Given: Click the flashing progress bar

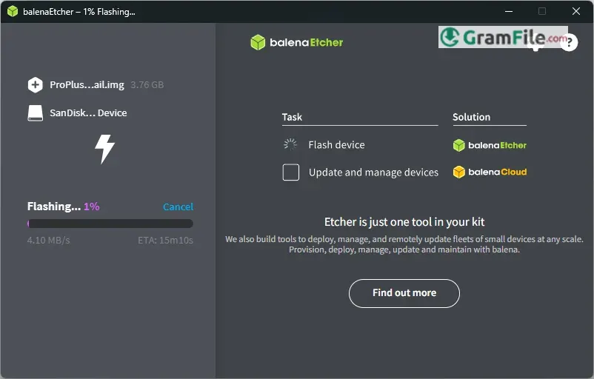Looking at the screenshot, I should point(110,224).
